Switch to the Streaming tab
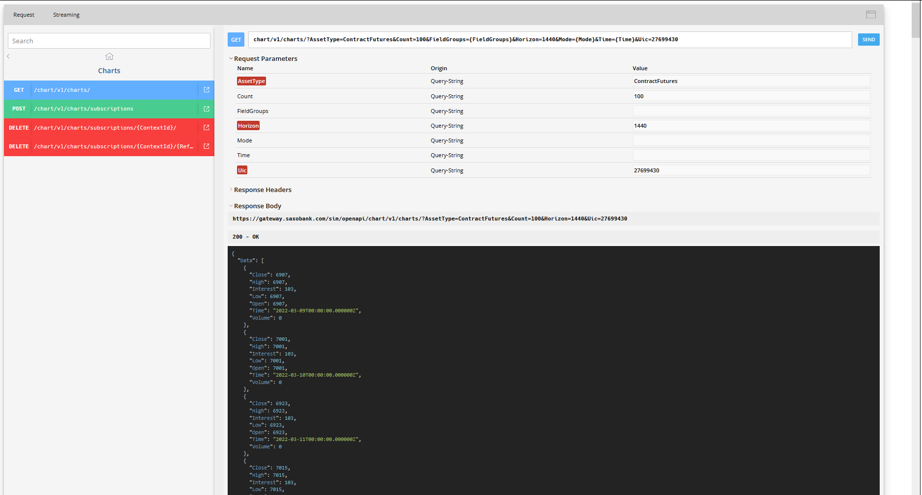 coord(66,15)
